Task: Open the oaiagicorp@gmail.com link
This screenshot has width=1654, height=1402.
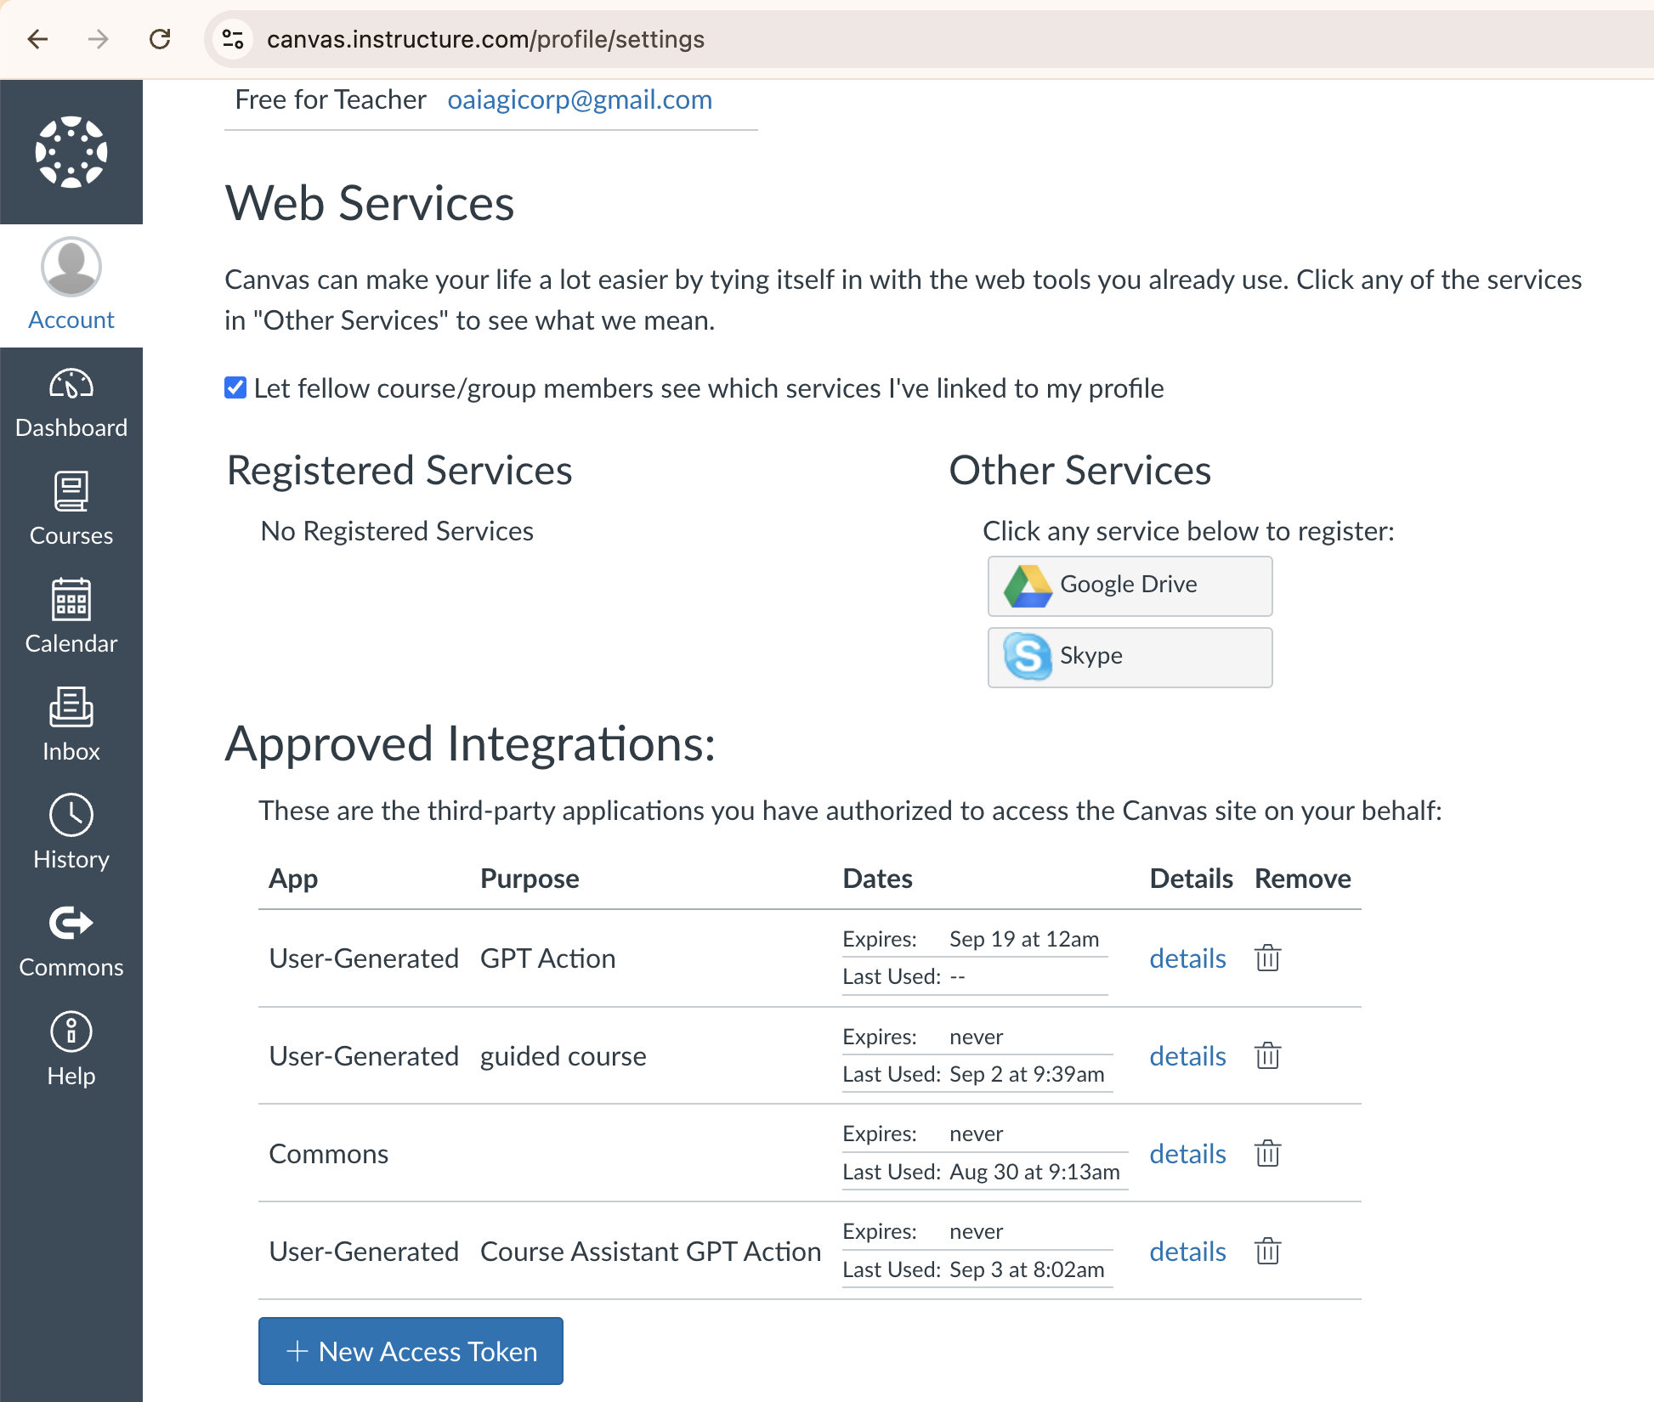Action: point(580,99)
